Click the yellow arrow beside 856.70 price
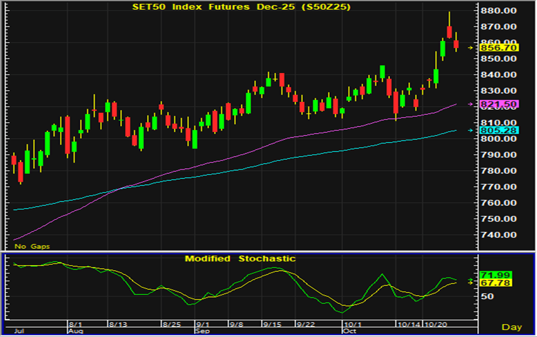 coord(470,47)
